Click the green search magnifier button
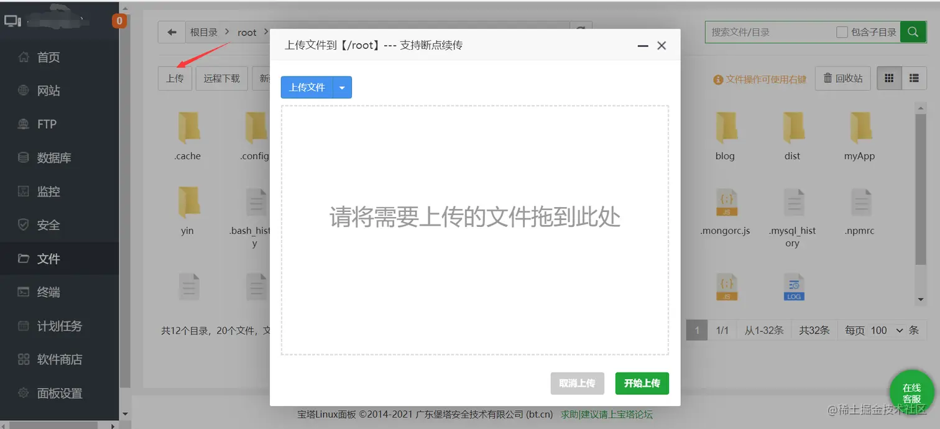The height and width of the screenshot is (429, 940). [x=913, y=32]
